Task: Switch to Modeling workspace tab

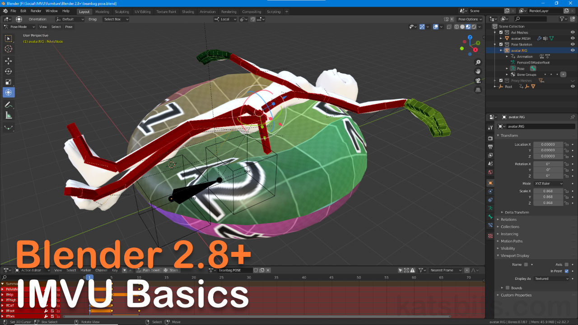Action: click(x=103, y=12)
